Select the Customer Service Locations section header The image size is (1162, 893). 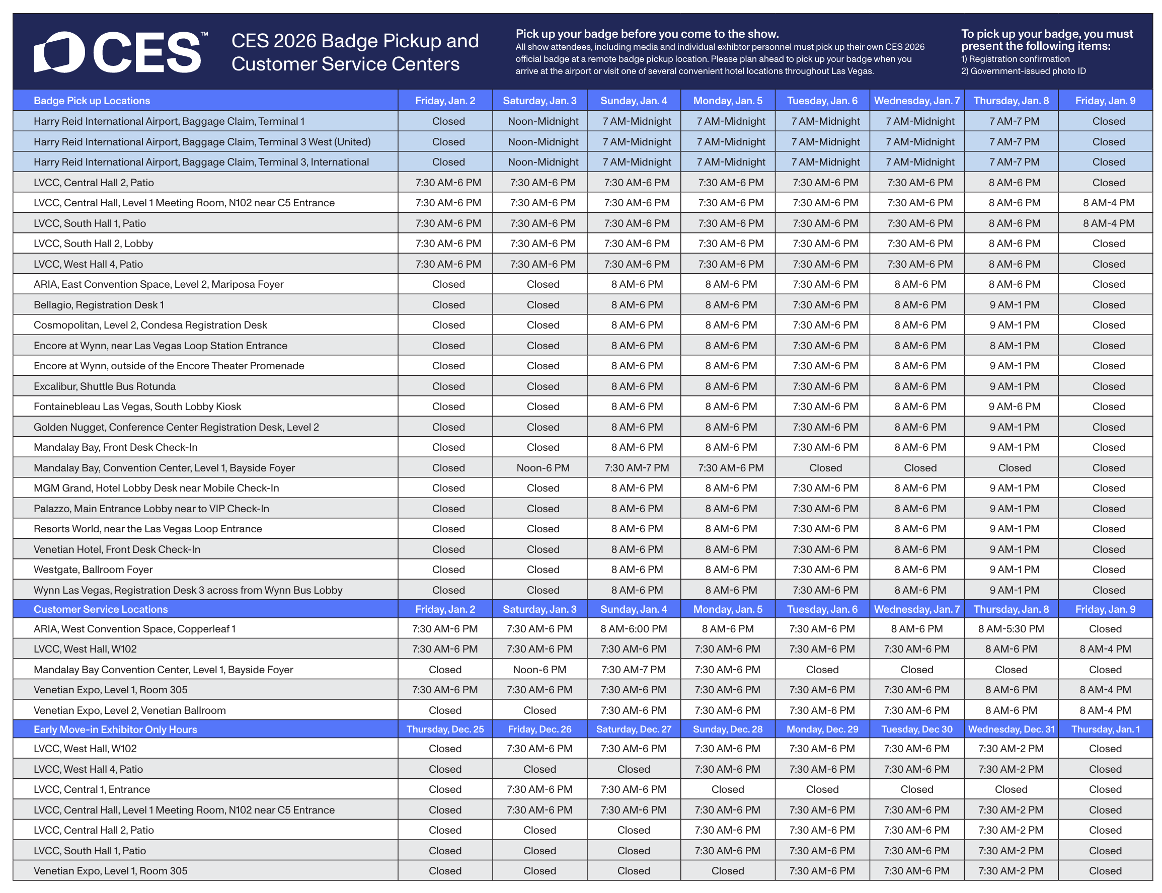(101, 609)
